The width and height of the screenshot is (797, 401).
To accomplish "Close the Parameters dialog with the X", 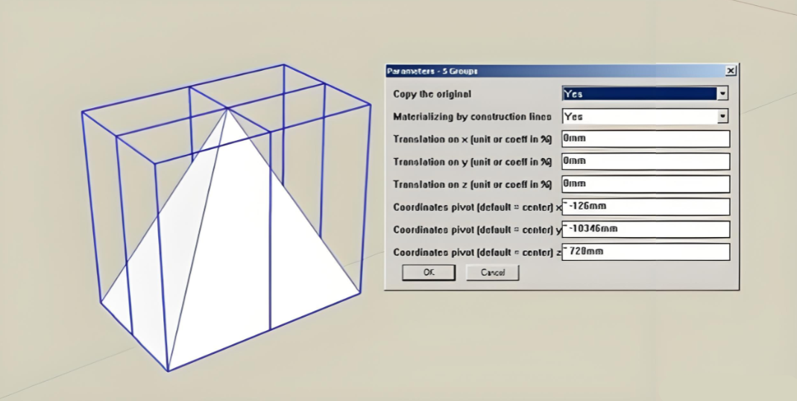I will pos(730,71).
